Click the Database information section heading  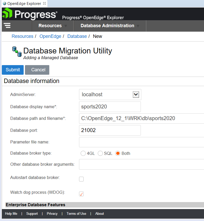click(x=32, y=81)
